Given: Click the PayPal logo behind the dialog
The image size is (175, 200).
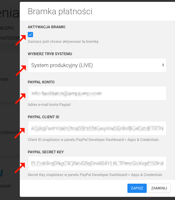Looking at the screenshot, I should coord(1,173).
